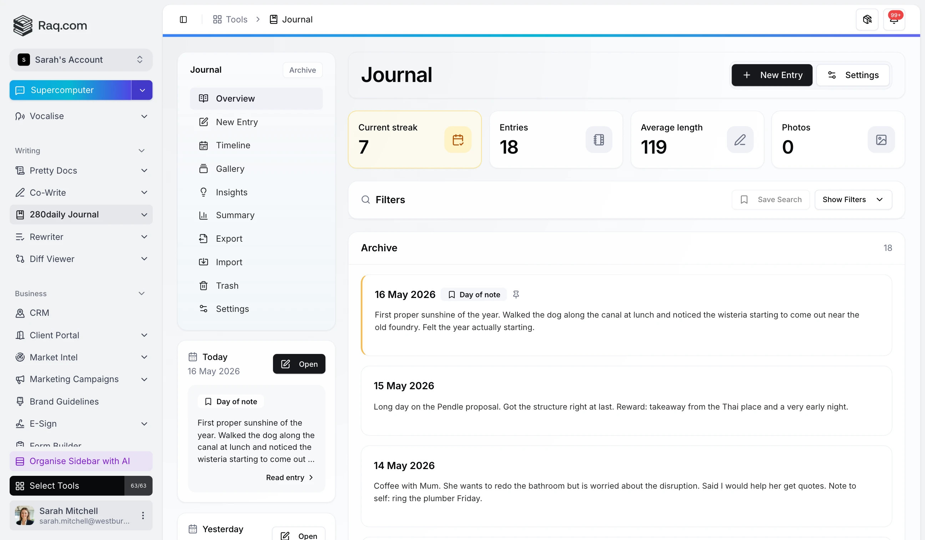Expand the Diff Viewer chevron
Image resolution: width=925 pixels, height=540 pixels.
point(144,259)
